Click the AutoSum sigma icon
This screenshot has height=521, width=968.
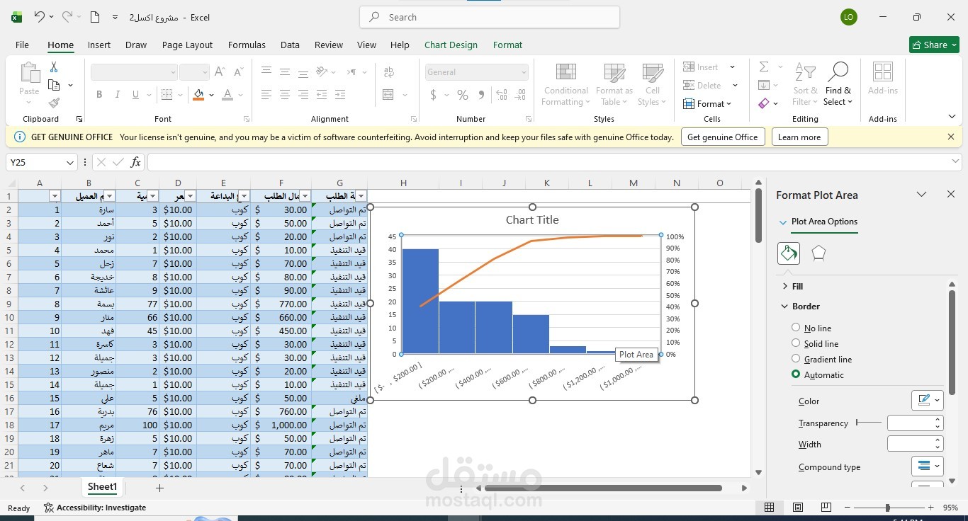click(x=764, y=67)
